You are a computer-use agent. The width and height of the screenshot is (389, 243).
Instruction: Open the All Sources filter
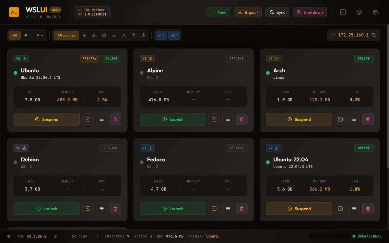point(66,35)
